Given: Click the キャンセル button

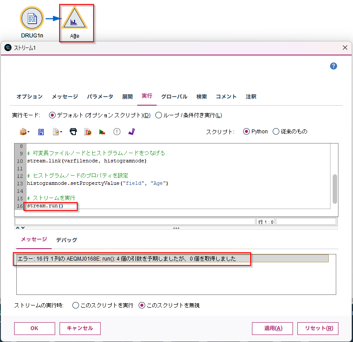Looking at the screenshot, I should pyautogui.click(x=80, y=328).
